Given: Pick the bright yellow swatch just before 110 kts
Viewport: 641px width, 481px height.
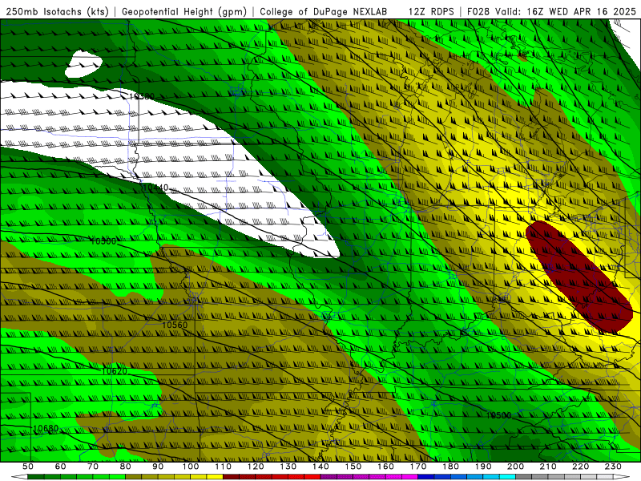Looking at the screenshot, I should [215, 477].
